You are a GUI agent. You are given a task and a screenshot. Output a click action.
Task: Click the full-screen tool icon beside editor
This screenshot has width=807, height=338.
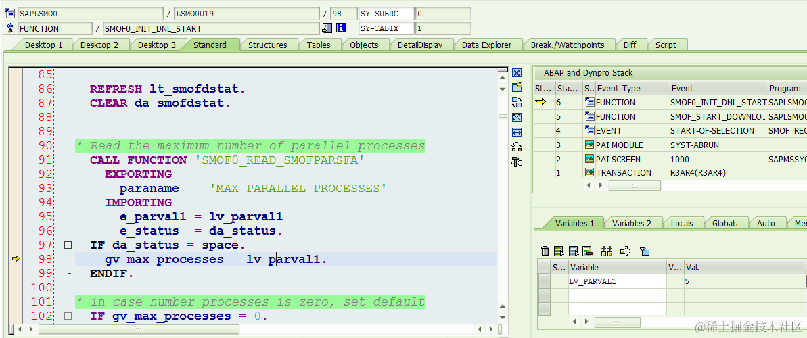point(517,118)
